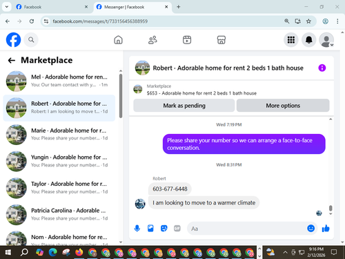Open Windows taskbar search

click(x=24, y=252)
